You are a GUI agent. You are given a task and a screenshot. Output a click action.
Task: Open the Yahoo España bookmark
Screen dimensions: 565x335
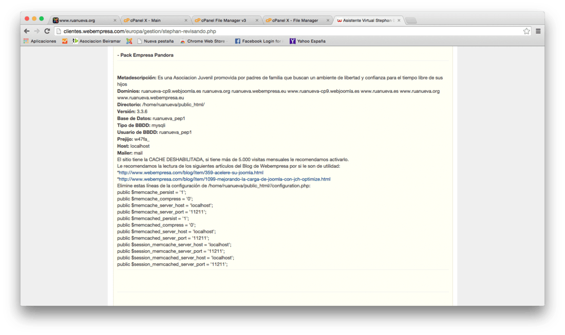[308, 41]
